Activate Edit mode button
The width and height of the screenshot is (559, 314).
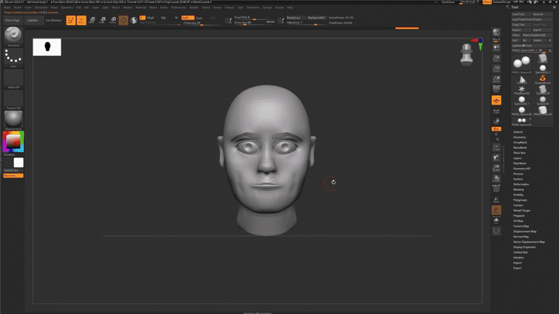pos(71,20)
